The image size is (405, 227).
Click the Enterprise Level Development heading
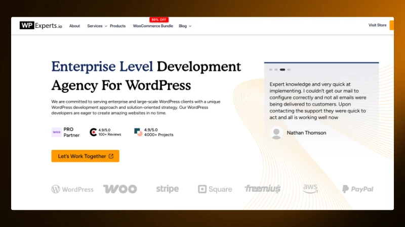pyautogui.click(x=146, y=76)
